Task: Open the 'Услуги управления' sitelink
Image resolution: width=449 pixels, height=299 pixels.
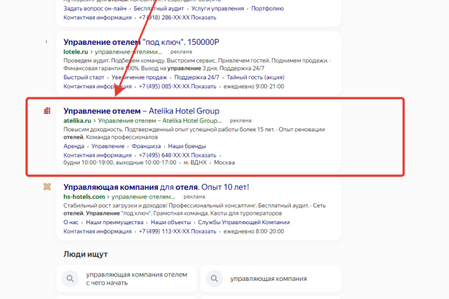Action: coord(218,9)
